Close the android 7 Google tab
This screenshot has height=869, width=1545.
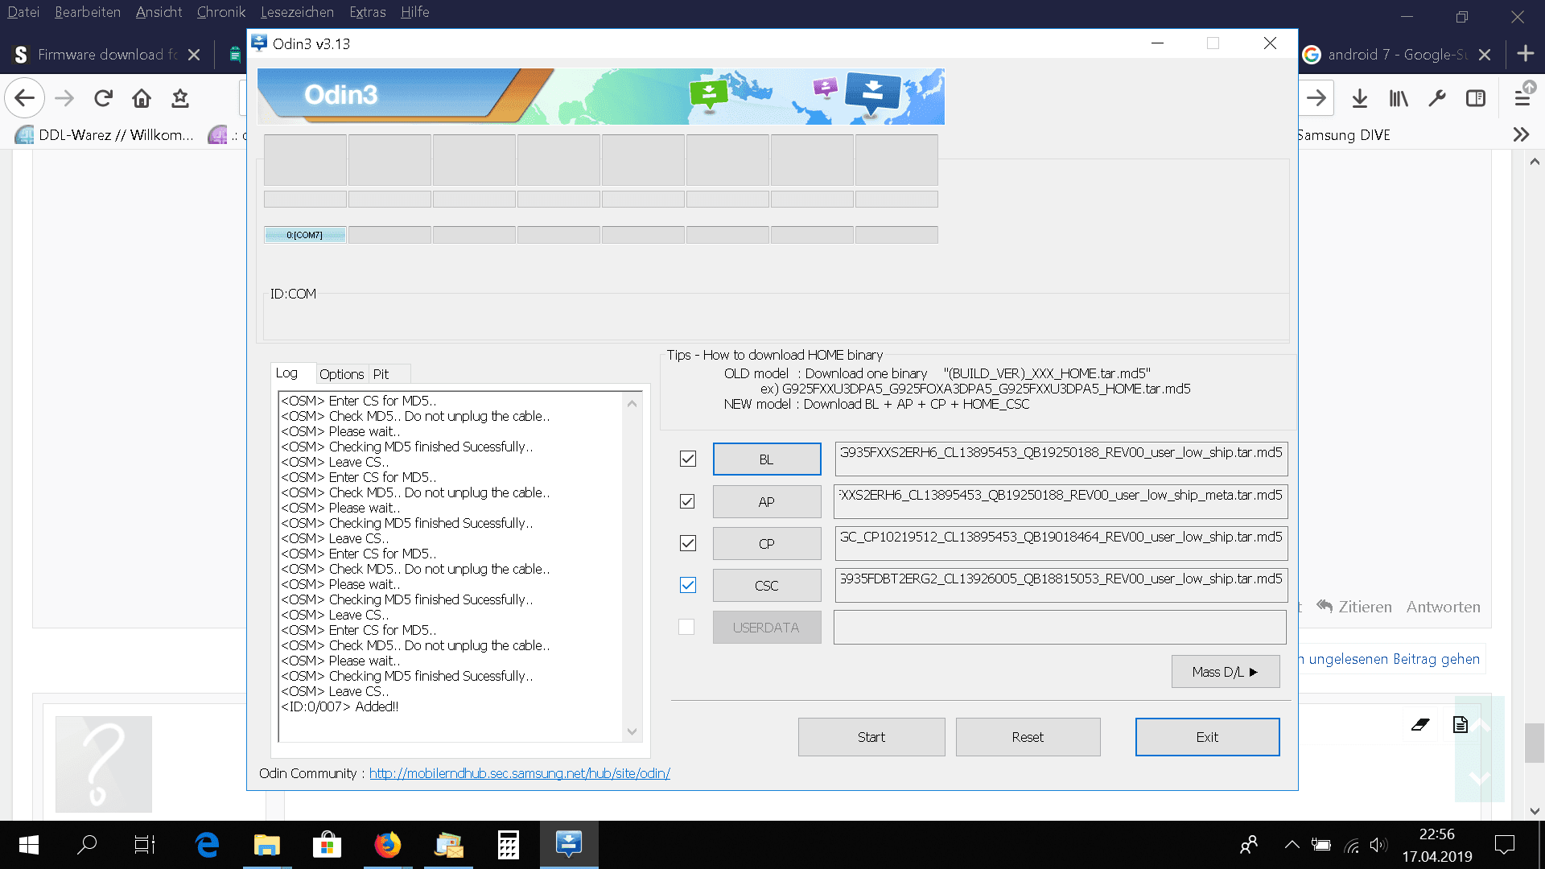[x=1485, y=55]
